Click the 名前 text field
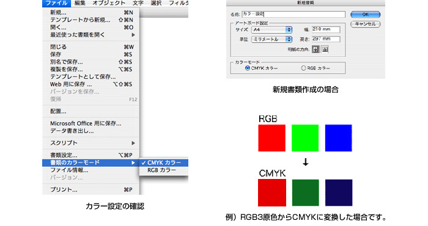This screenshot has height=226, width=428. coord(293,14)
